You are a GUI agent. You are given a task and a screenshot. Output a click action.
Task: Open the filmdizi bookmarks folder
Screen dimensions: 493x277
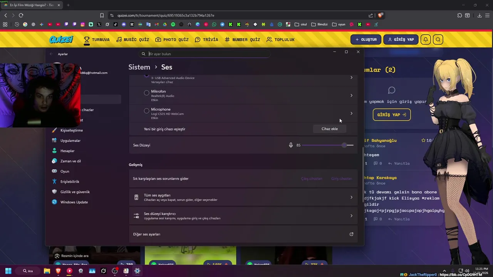[x=319, y=24]
